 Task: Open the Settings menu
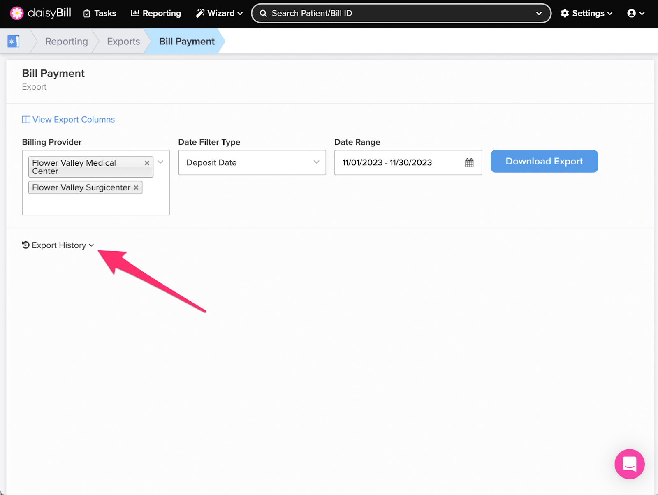[x=586, y=13]
